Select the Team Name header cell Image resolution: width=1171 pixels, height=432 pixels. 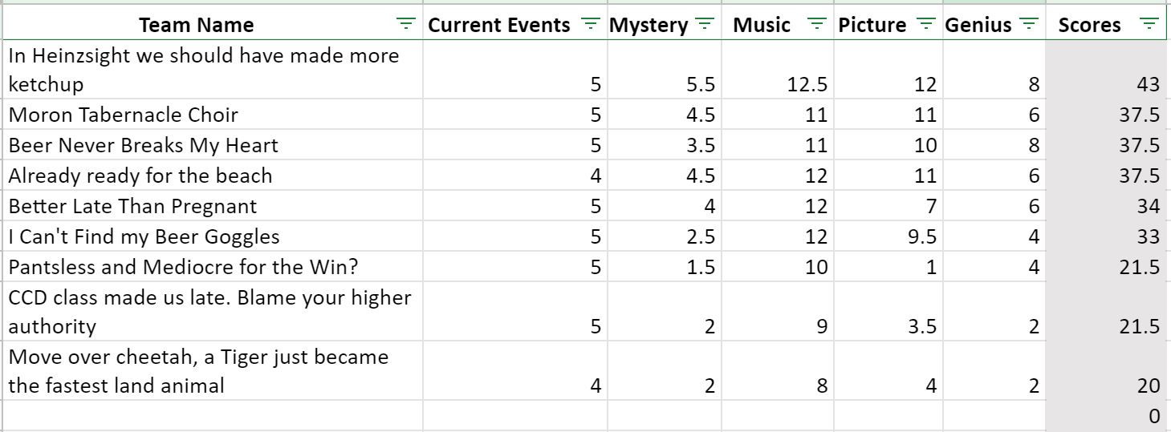pos(212,25)
